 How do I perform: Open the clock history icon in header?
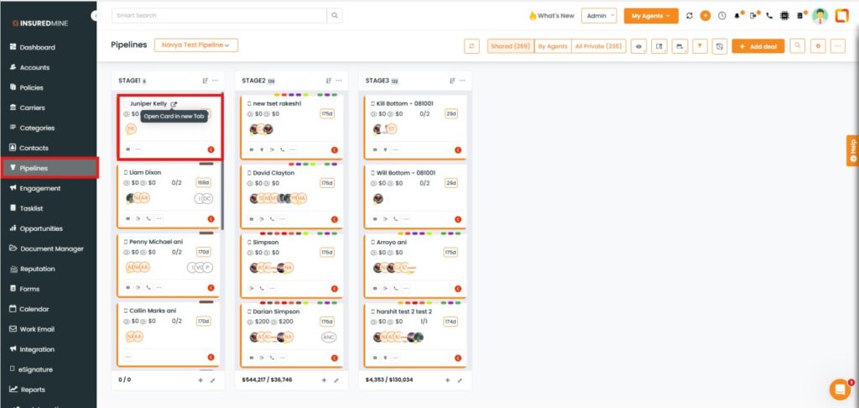(721, 16)
